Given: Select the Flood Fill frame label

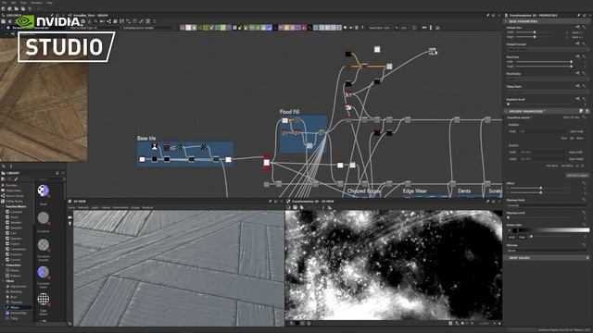Looking at the screenshot, I should click(x=289, y=112).
